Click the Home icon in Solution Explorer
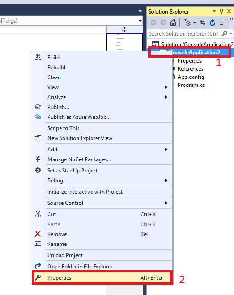 173,23
